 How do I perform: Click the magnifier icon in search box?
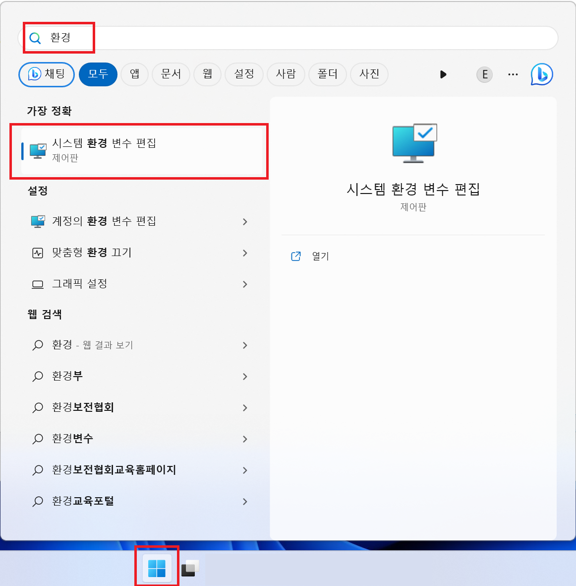35,38
